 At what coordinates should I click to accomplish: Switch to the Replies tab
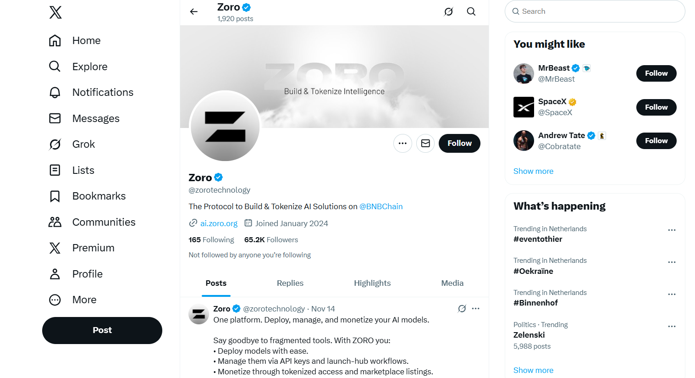tap(290, 283)
